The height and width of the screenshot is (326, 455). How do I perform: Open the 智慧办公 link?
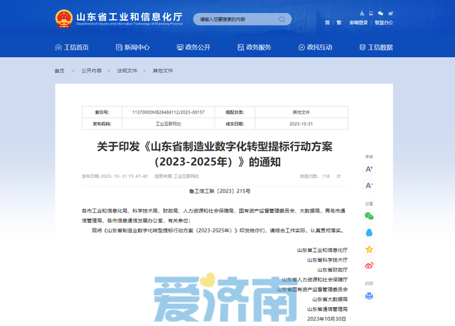[383, 23]
